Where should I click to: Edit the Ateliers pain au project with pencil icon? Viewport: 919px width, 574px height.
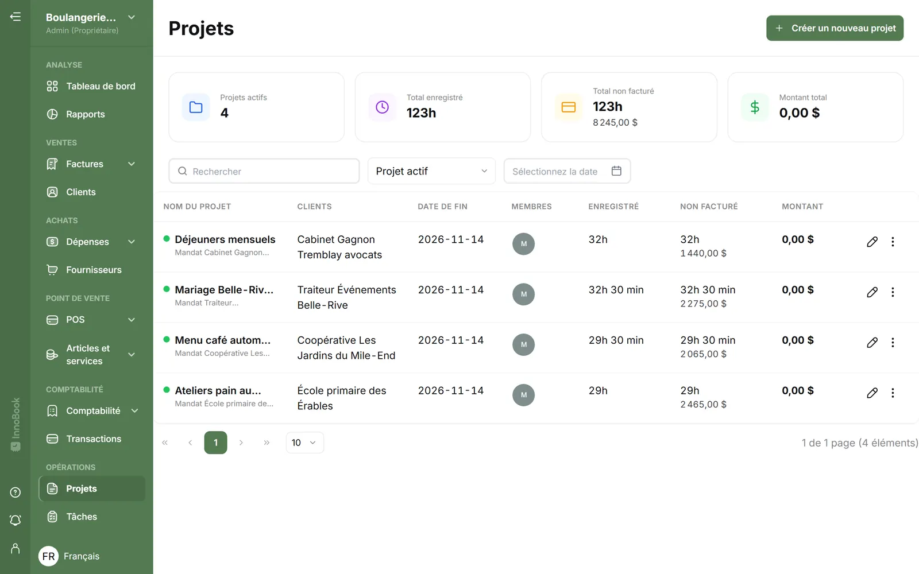pos(872,393)
